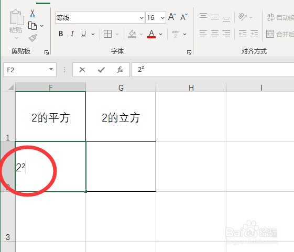This screenshot has height=252, width=294.
Task: Click empty cell G2 below 2的立方
Action: (121, 167)
